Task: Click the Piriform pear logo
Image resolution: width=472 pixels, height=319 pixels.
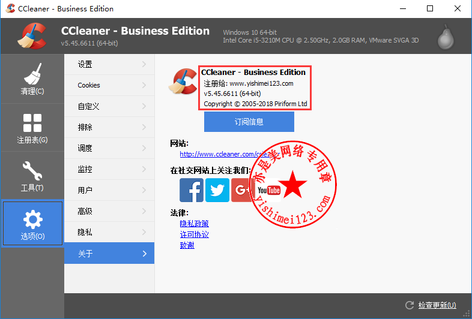Action: (x=446, y=37)
